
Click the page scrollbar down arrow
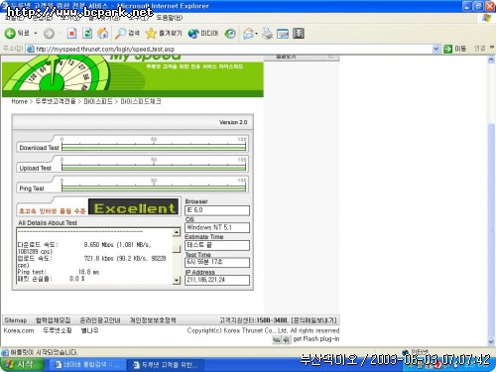pos(491,341)
